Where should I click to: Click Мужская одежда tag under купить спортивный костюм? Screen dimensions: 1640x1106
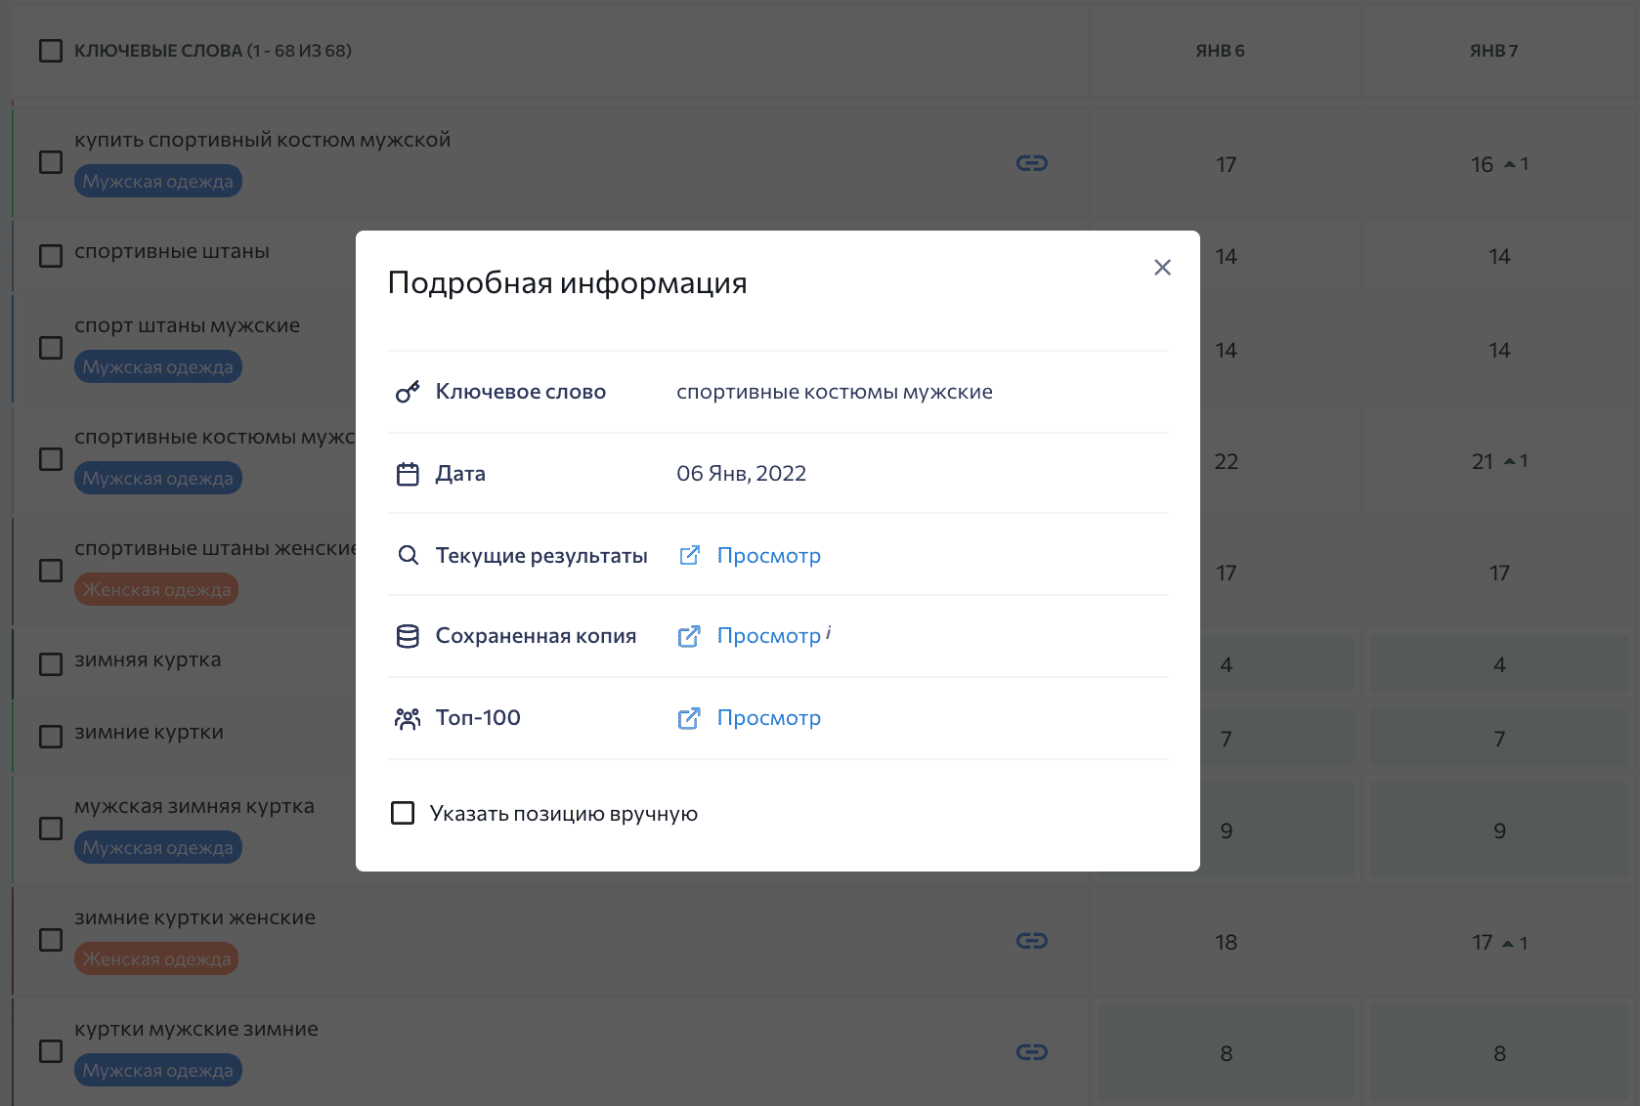[157, 181]
